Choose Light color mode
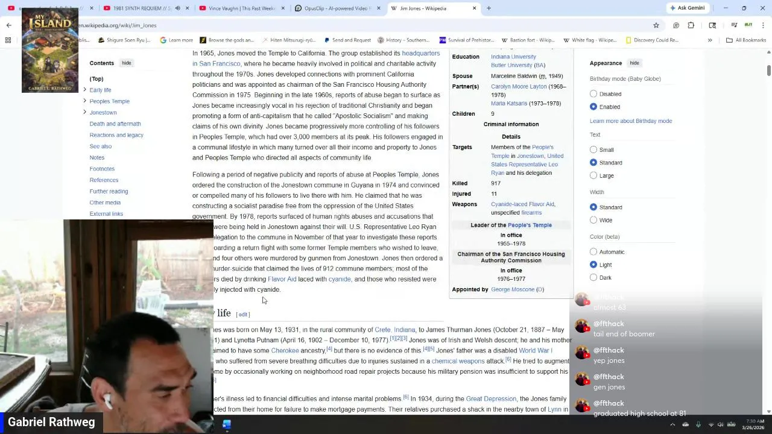Image resolution: width=772 pixels, height=434 pixels. click(x=593, y=265)
